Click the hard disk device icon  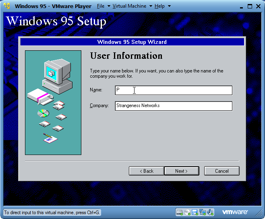tap(179, 212)
